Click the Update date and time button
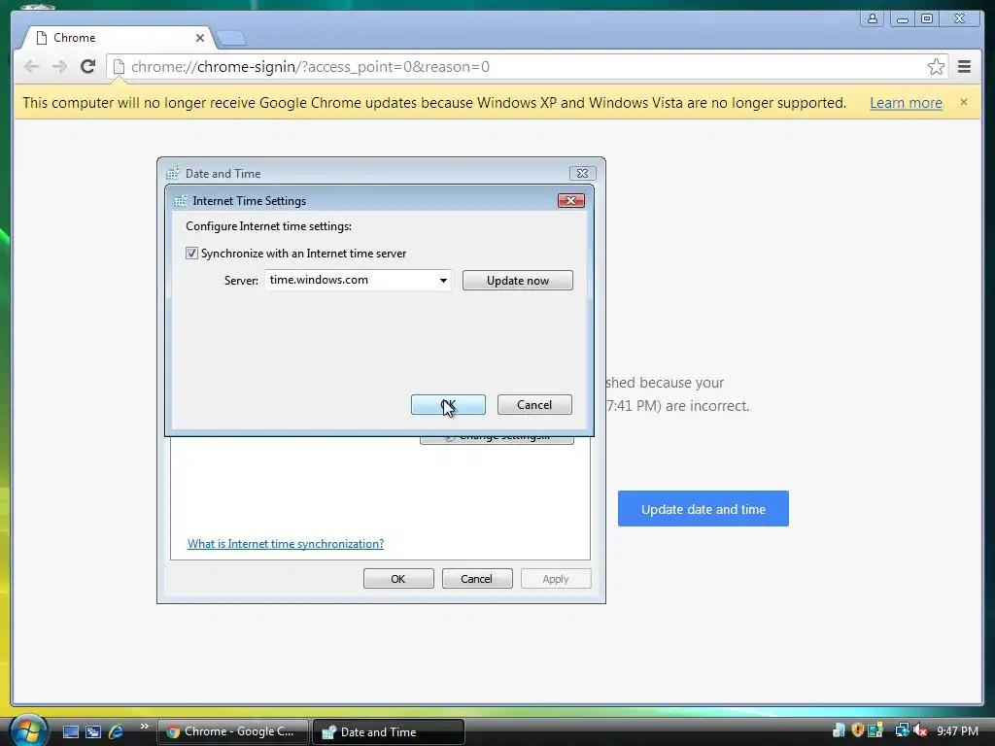 [x=703, y=509]
